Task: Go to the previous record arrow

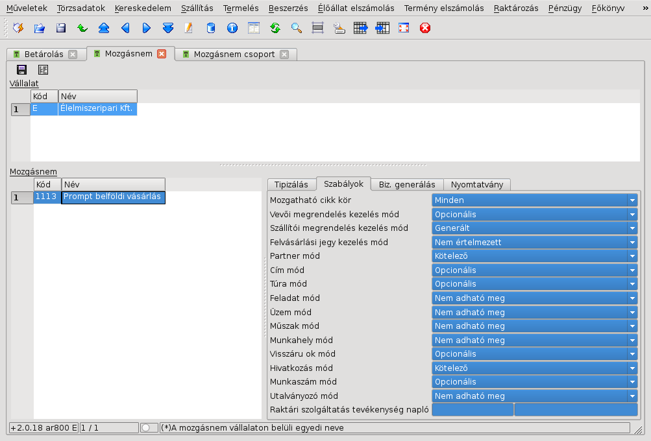Action: (x=125, y=28)
